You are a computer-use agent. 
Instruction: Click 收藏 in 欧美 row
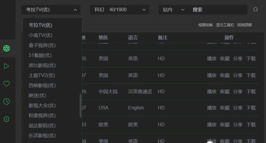point(225,125)
